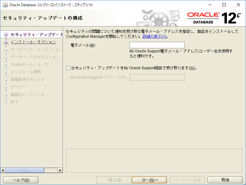Click the サマリー step label
This screenshot has width=246, height=185.
tap(18, 87)
